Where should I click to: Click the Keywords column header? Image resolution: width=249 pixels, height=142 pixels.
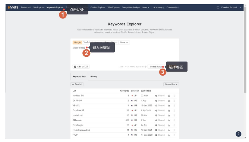(125, 91)
